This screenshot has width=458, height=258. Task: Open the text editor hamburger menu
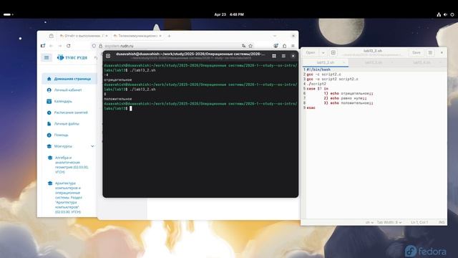pyautogui.click(x=430, y=52)
